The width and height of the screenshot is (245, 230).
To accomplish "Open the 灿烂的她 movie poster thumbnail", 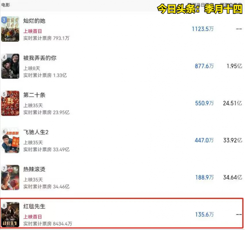I will click(10, 29).
